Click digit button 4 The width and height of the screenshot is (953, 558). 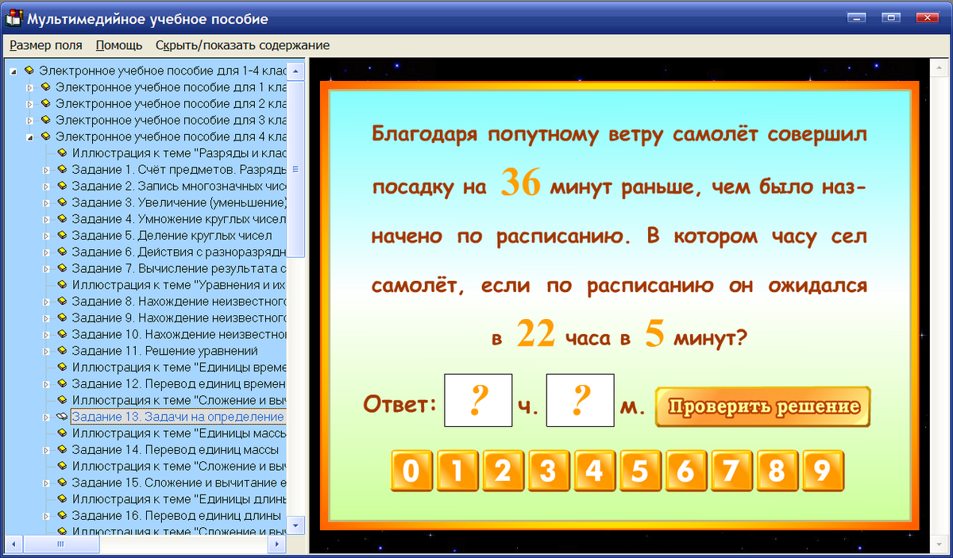(x=593, y=471)
